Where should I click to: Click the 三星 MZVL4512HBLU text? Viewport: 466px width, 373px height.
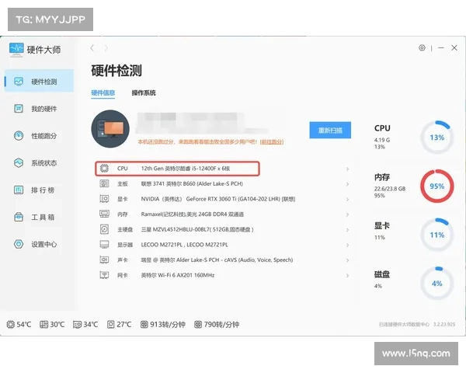point(197,229)
